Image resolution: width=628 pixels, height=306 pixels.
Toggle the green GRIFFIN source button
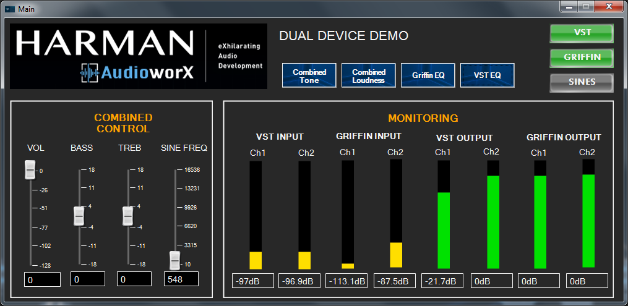(582, 57)
